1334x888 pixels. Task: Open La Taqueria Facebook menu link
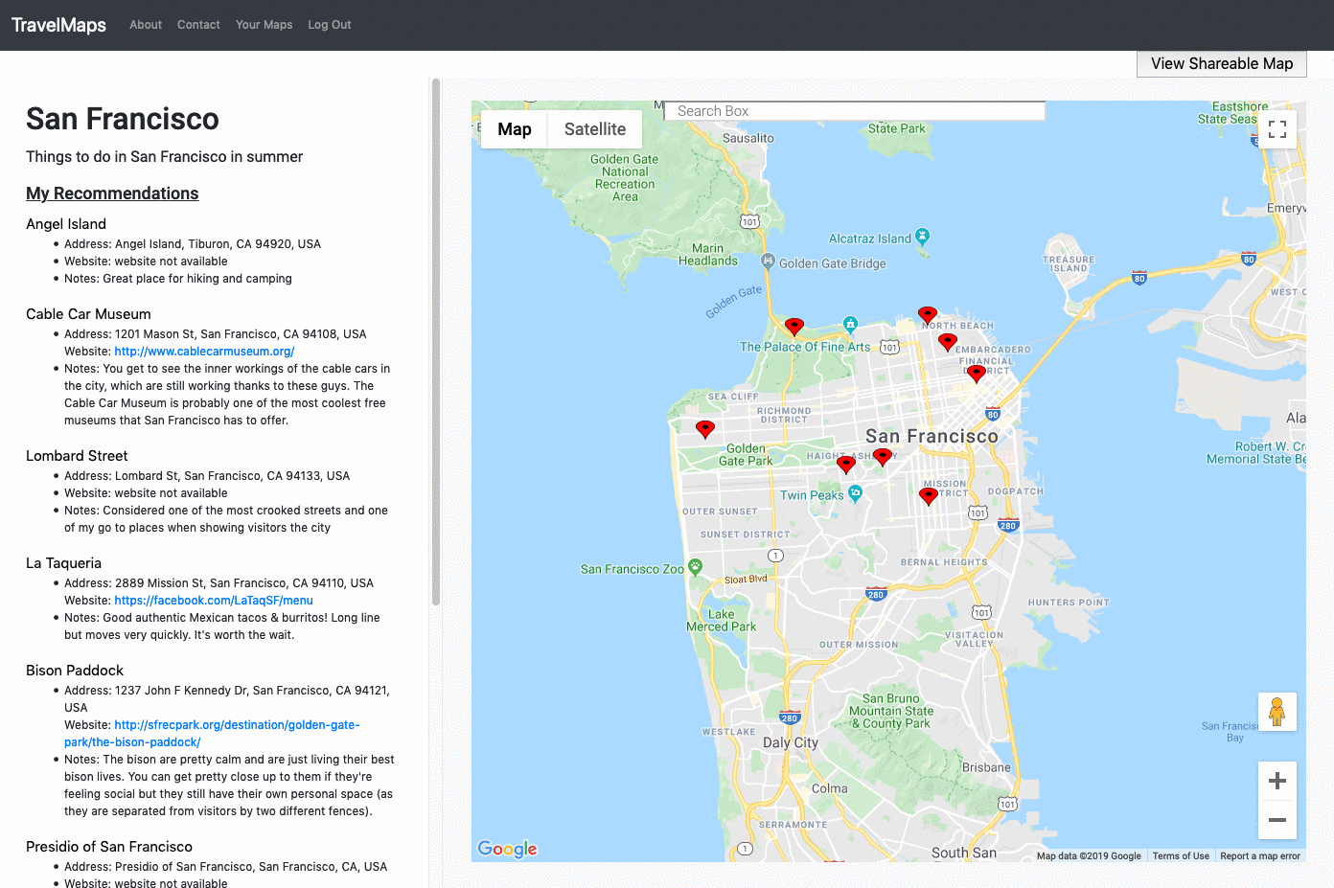coord(214,601)
